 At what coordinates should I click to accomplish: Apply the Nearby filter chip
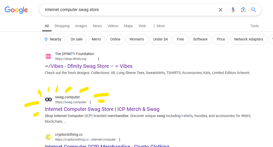pyautogui.click(x=53, y=39)
